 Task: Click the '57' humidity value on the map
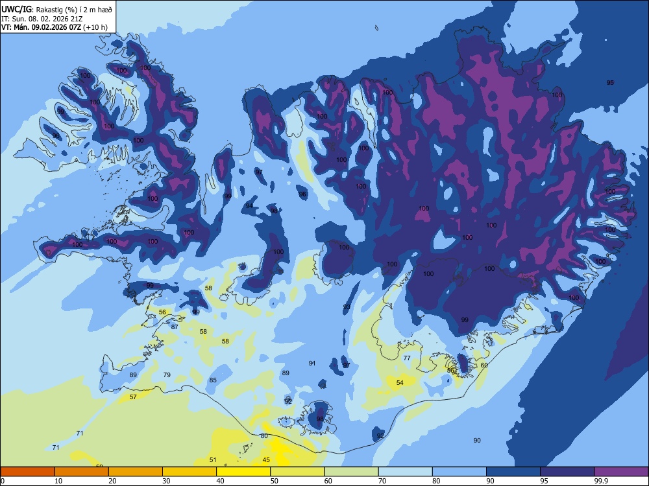point(133,397)
